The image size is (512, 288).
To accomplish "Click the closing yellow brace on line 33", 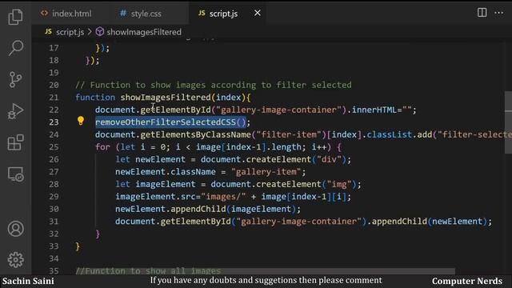I will point(78,246).
